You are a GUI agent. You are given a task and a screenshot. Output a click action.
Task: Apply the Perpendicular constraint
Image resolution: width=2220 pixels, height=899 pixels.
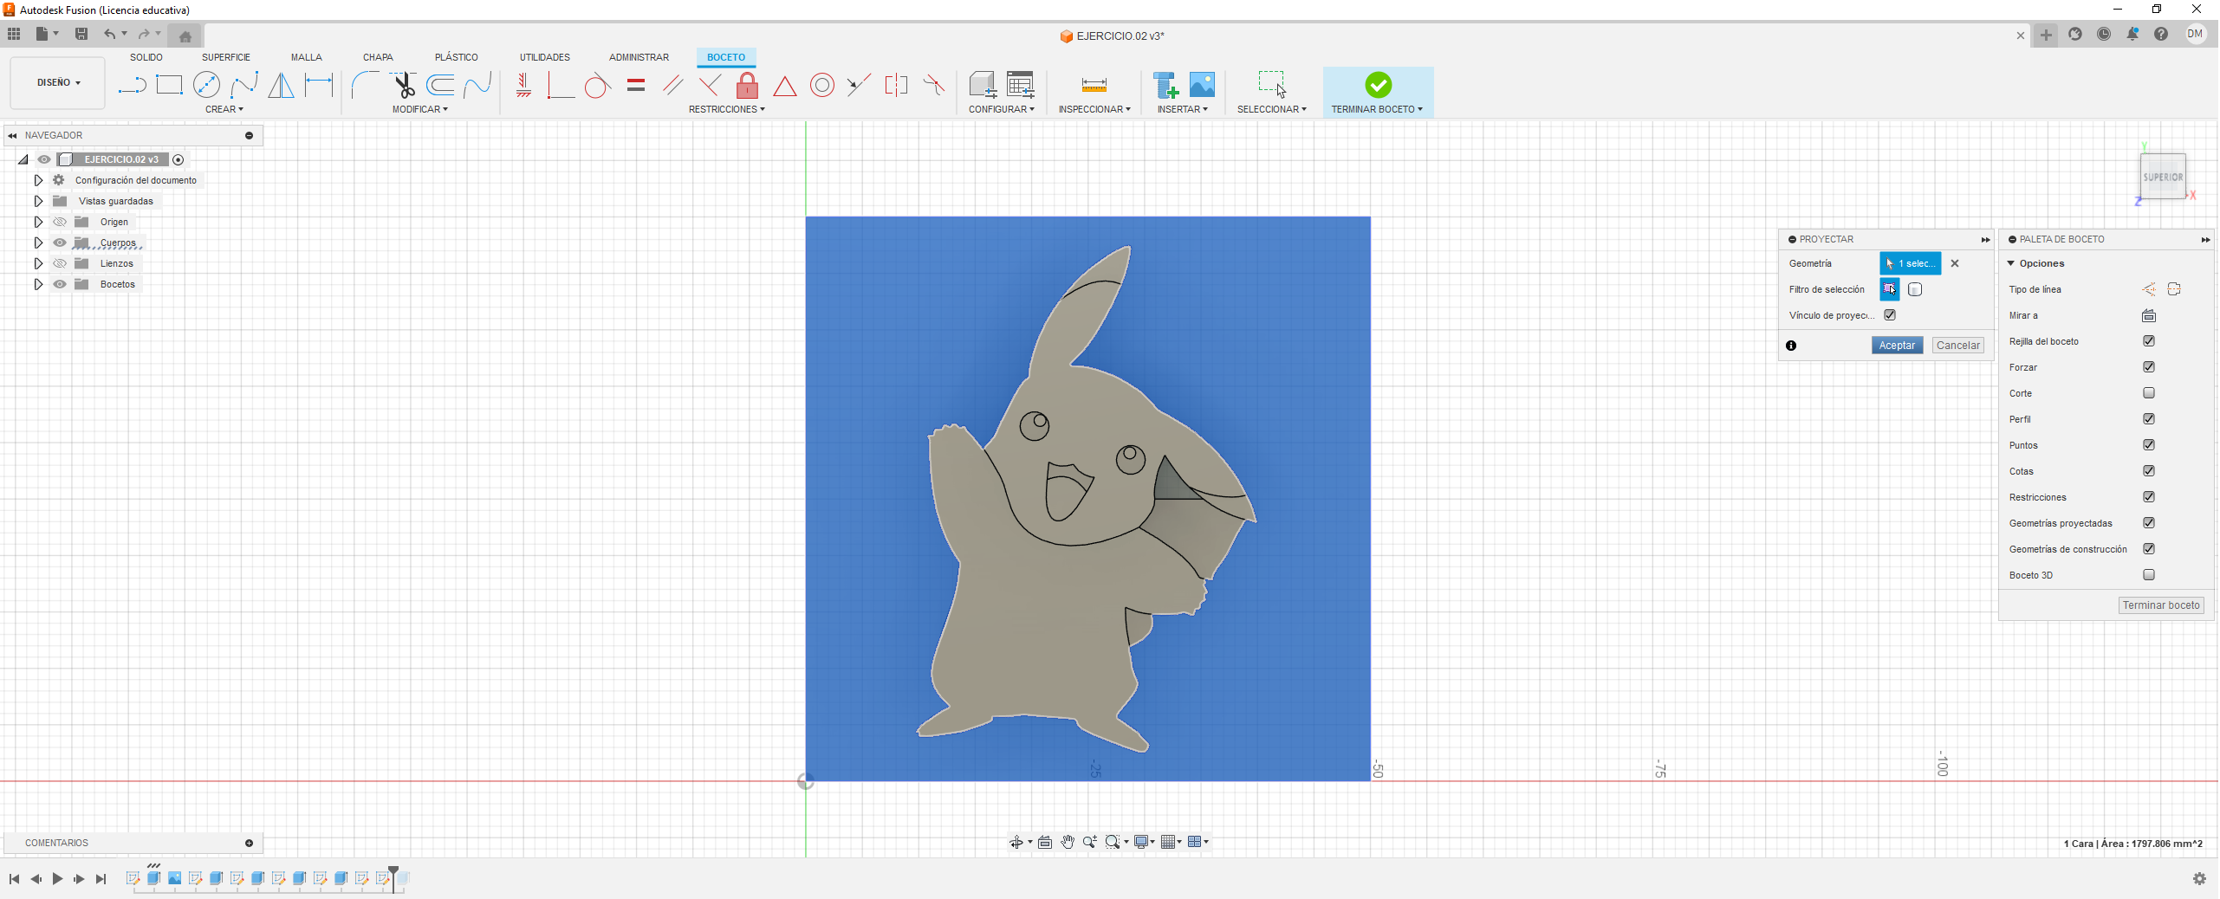710,85
